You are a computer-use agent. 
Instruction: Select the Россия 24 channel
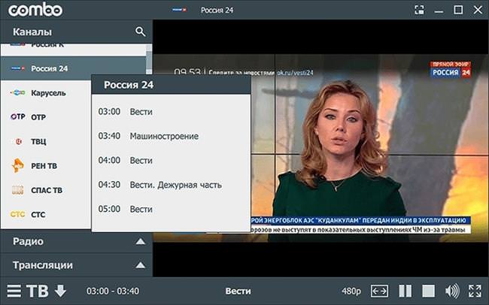[73, 68]
